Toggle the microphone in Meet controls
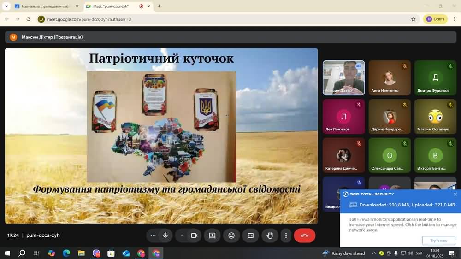This screenshot has height=259, width=461. [165, 235]
